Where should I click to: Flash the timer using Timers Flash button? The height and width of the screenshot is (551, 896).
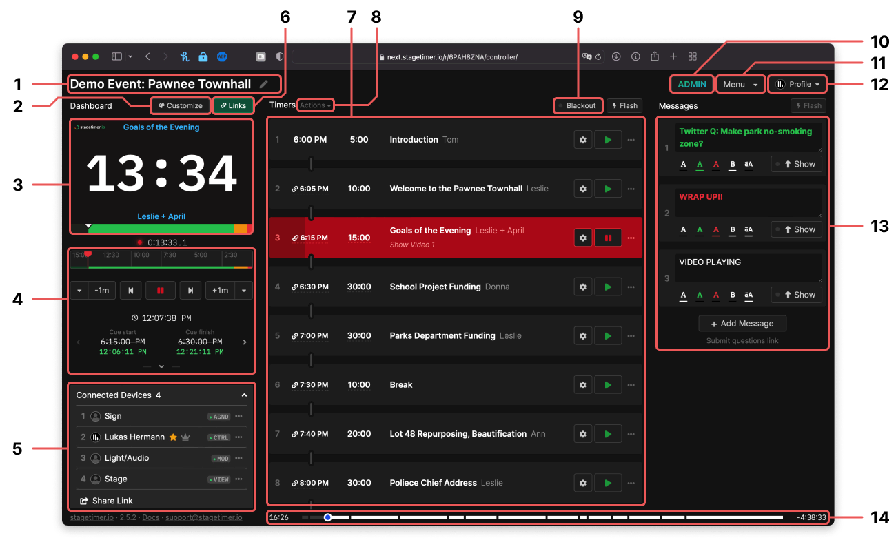624,106
